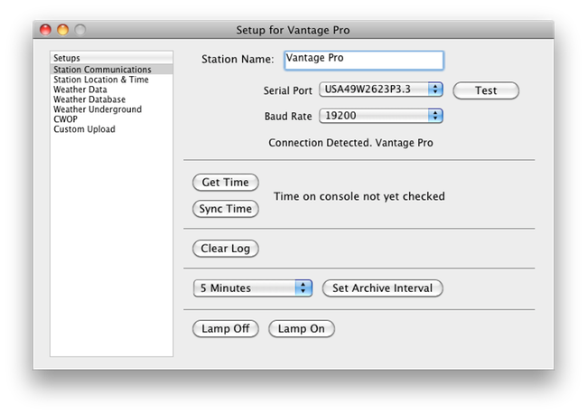Test the serial port connection
587x415 pixels.
click(486, 90)
